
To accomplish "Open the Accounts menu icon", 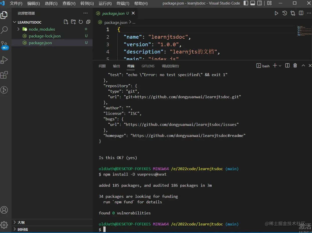I will (4, 210).
